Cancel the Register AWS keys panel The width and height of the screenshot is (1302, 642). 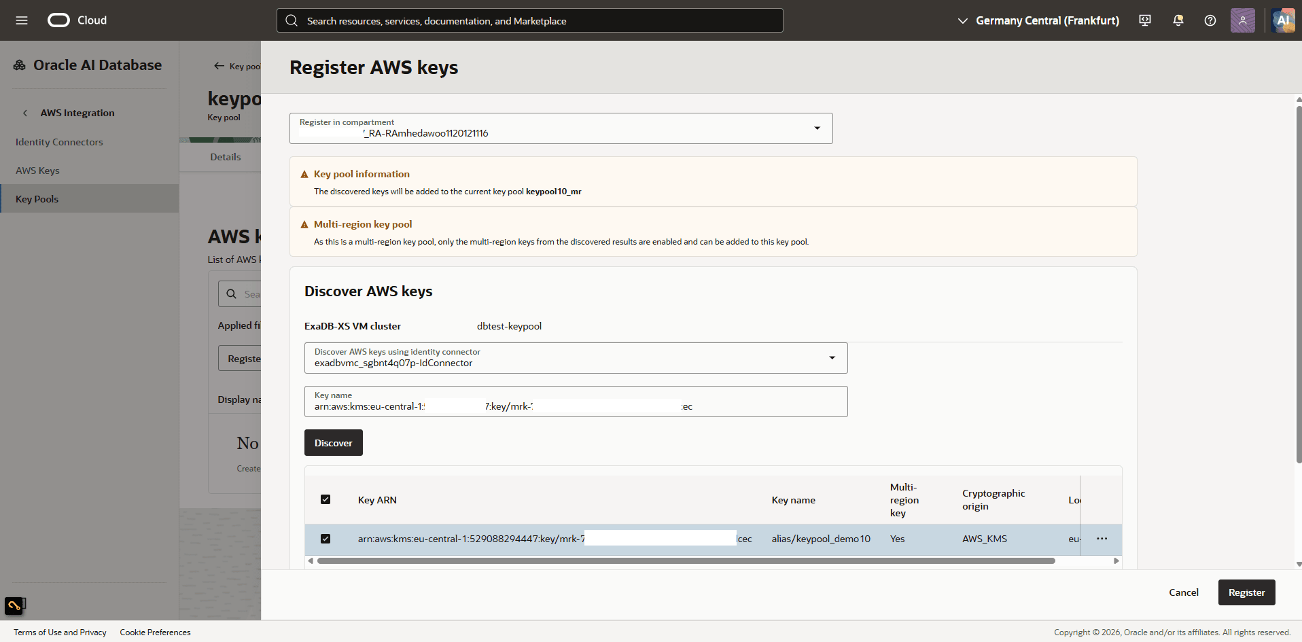point(1184,592)
